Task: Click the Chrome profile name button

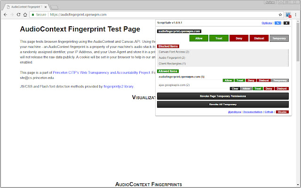Action: [270, 2]
